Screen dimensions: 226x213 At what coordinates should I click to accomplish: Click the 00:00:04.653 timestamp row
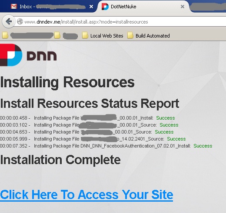coord(86,132)
